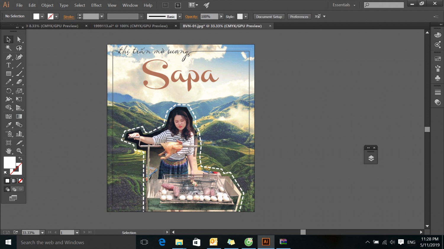
Task: Switch to the 1999113.ai document tab
Action: pyautogui.click(x=131, y=26)
